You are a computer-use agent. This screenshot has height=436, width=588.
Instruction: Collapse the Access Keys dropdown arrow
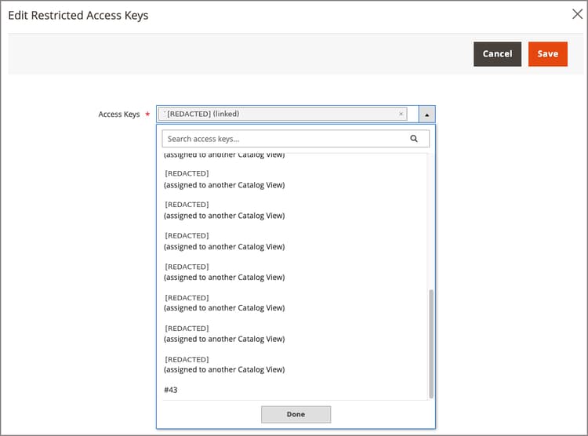(x=426, y=114)
